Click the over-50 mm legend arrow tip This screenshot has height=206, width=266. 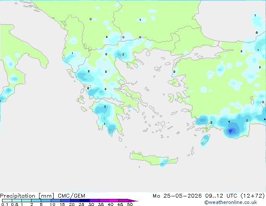133,201
